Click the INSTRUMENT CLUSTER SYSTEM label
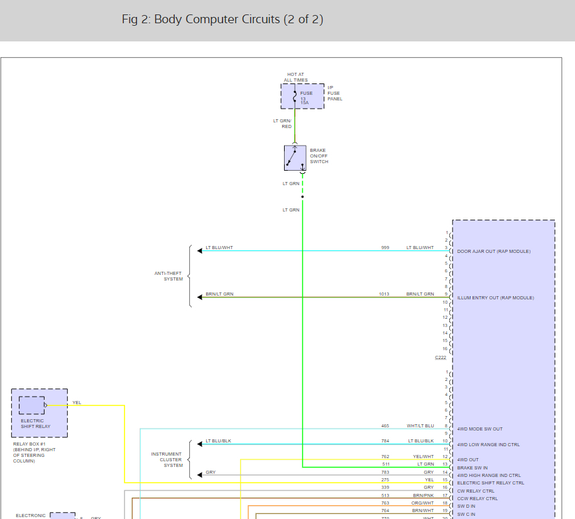 (x=167, y=459)
